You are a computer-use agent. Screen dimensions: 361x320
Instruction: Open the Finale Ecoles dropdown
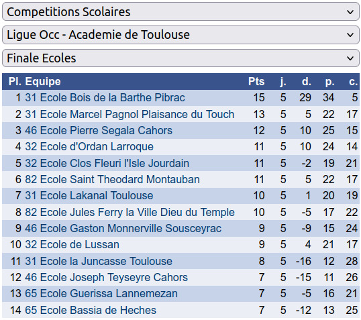pyautogui.click(x=180, y=58)
